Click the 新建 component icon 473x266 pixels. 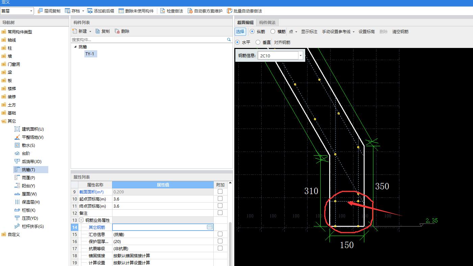[75, 31]
